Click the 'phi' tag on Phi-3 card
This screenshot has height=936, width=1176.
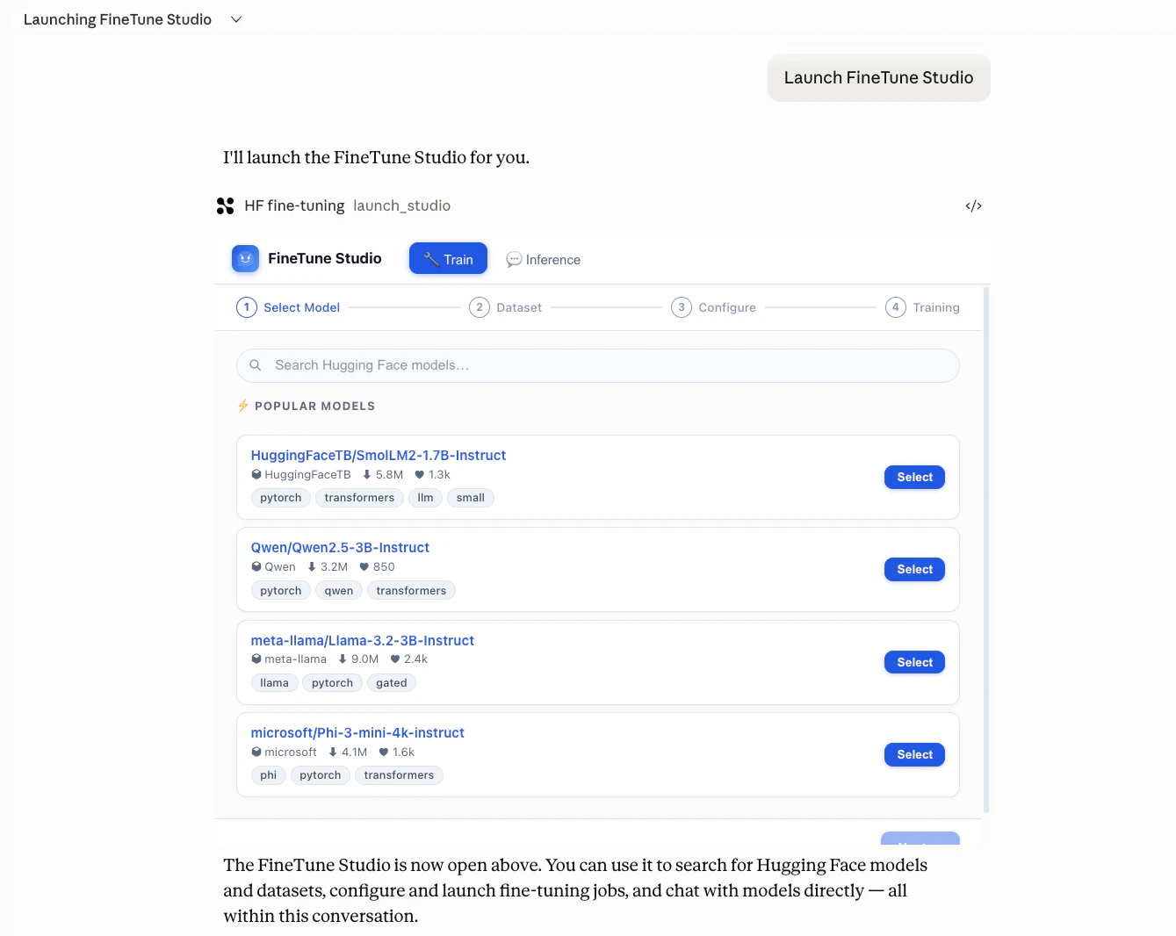tap(269, 775)
